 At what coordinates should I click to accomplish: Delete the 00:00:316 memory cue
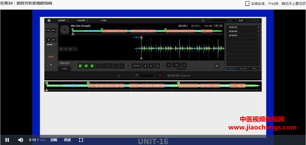click(x=258, y=27)
